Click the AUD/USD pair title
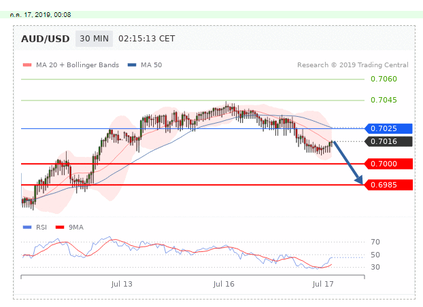 [x=46, y=39]
